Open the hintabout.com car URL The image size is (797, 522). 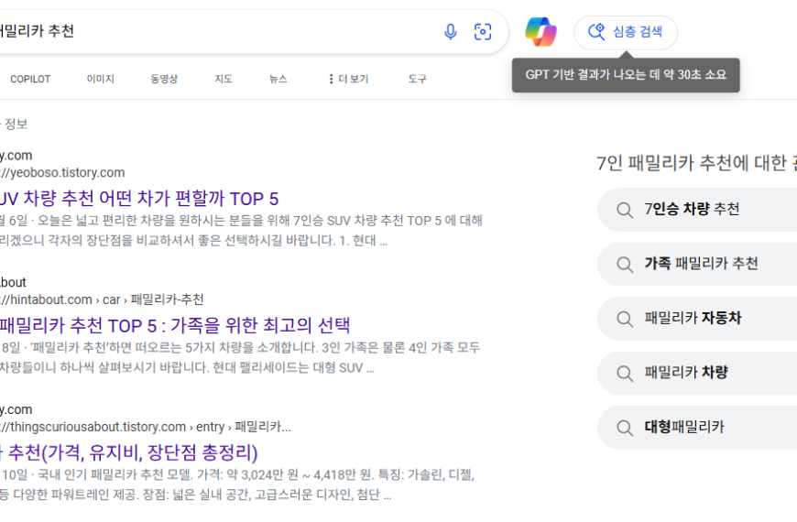tap(102, 299)
